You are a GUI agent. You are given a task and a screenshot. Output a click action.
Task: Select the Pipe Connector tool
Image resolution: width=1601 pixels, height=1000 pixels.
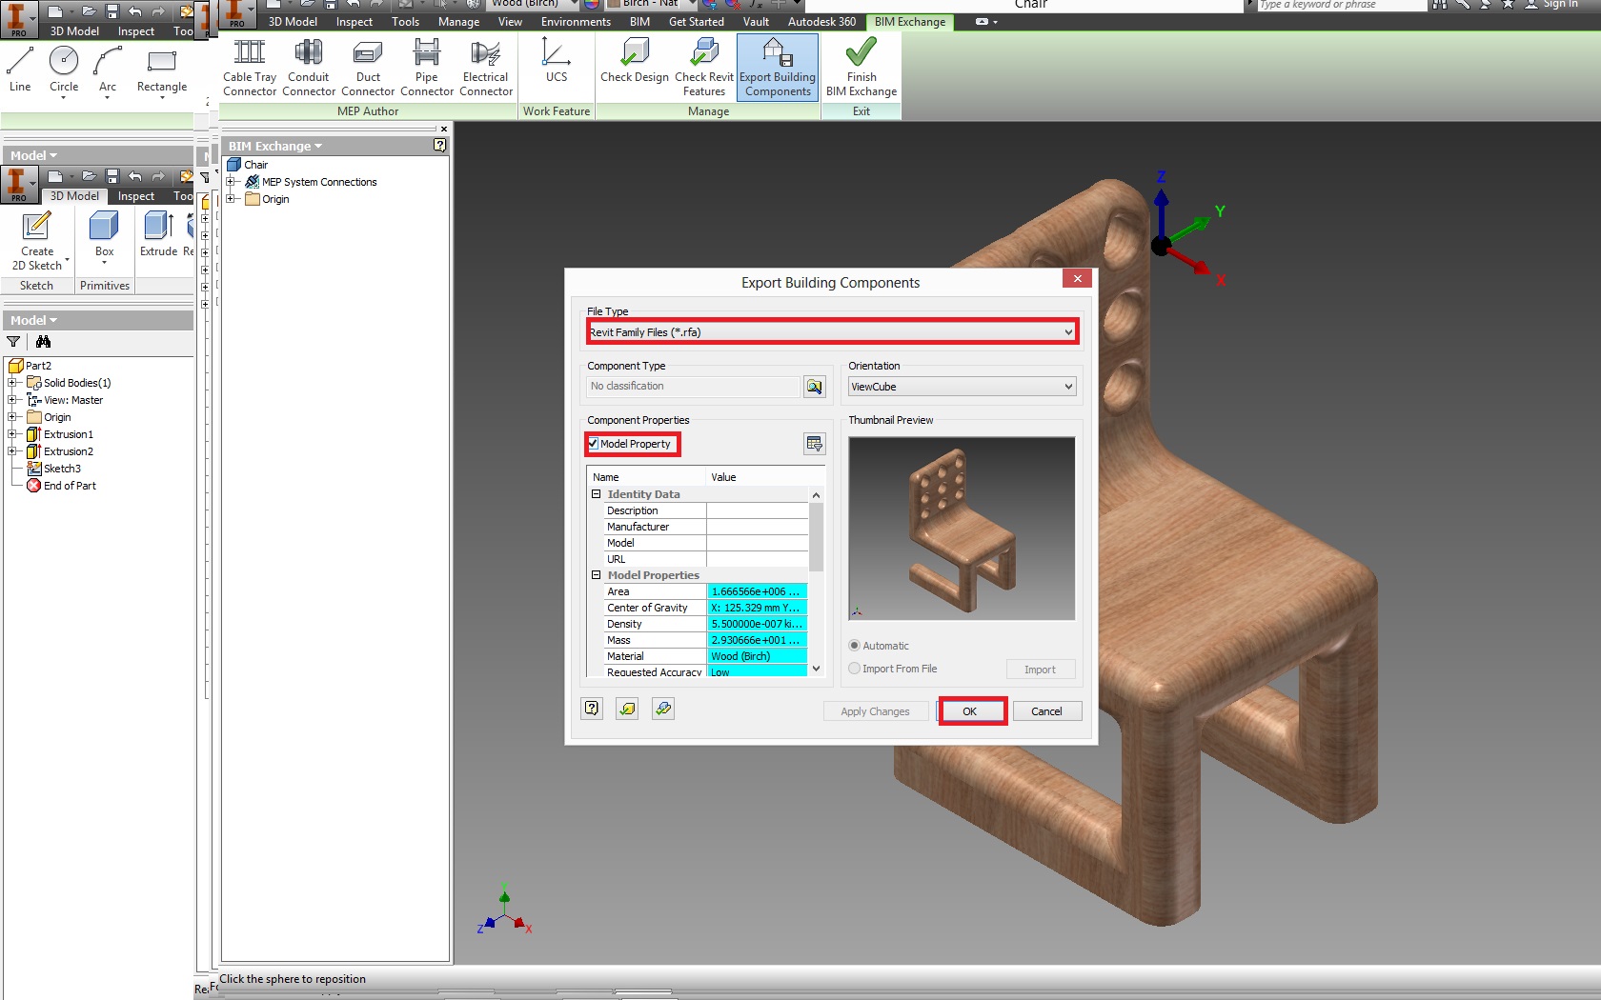click(x=427, y=68)
